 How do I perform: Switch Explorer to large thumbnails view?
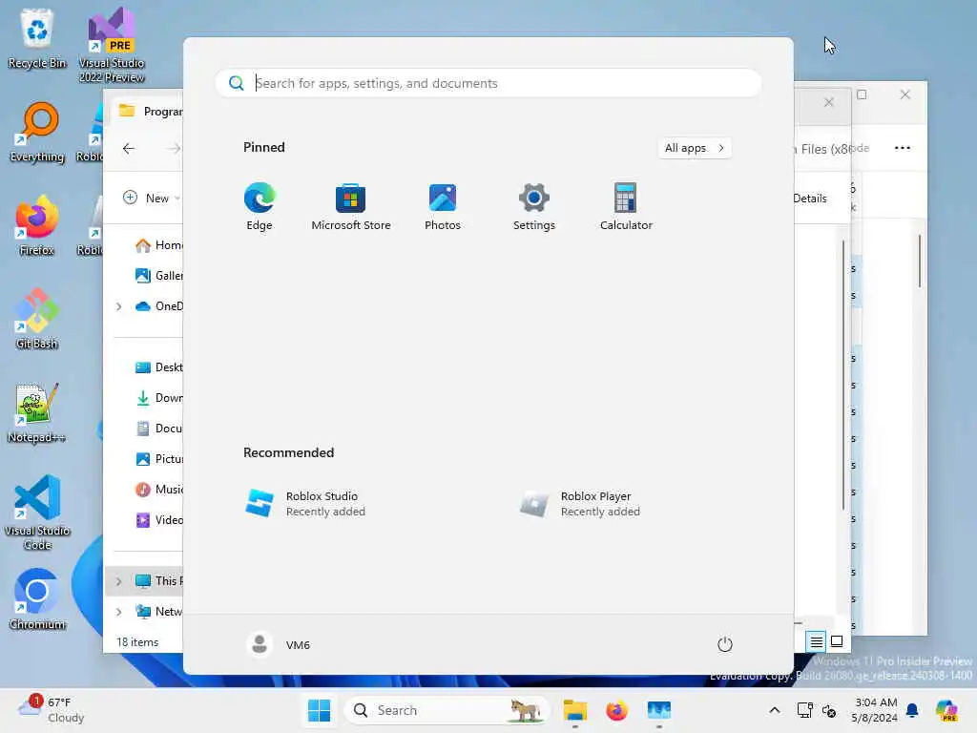coord(837,641)
